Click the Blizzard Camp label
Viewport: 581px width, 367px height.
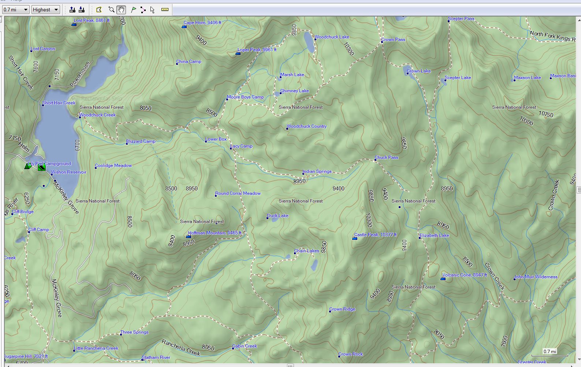(141, 141)
